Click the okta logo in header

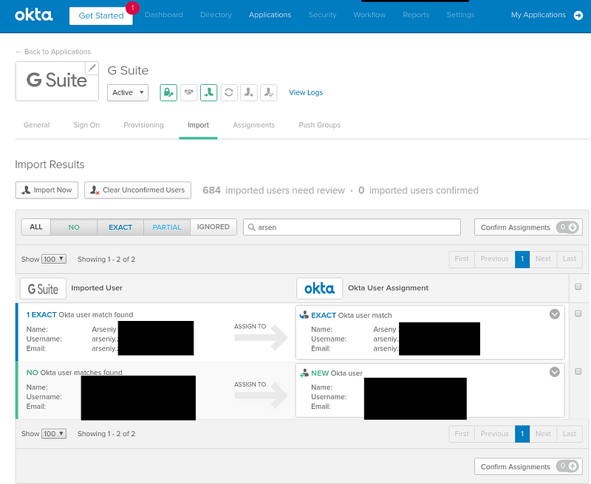coord(33,15)
